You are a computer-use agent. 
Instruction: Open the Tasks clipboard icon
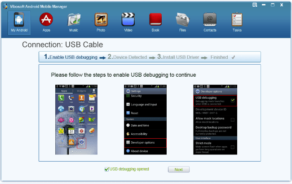[x=237, y=19]
